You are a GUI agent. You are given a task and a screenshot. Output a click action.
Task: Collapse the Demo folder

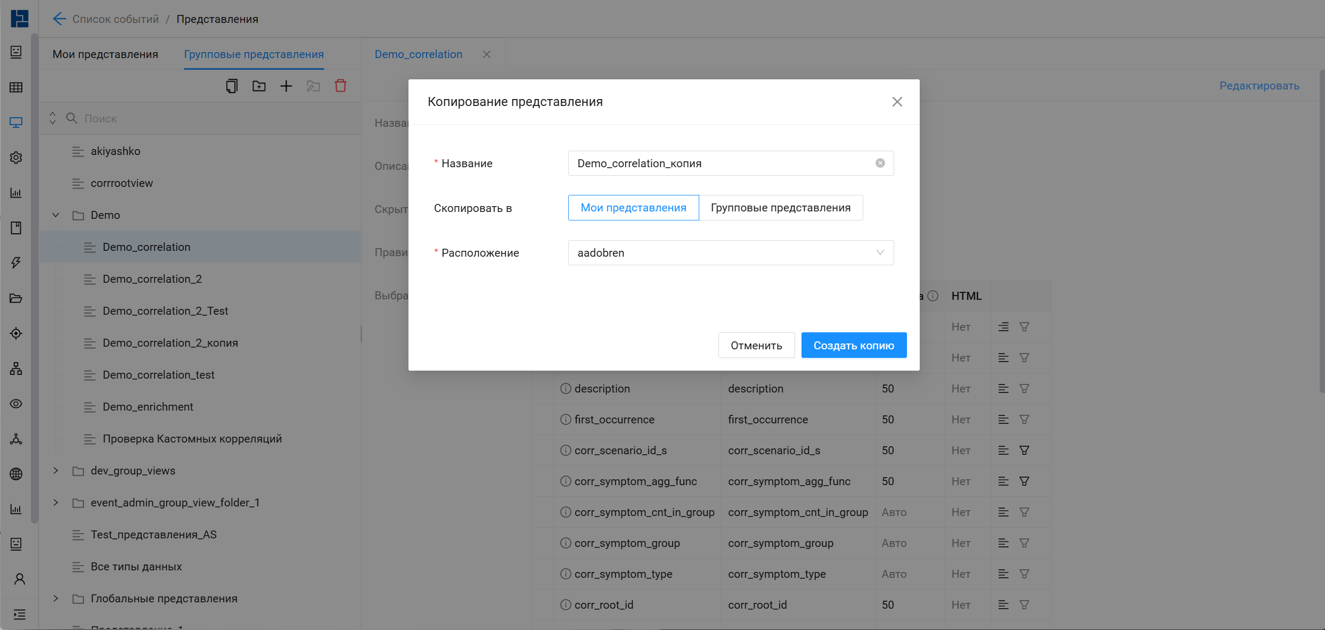55,215
